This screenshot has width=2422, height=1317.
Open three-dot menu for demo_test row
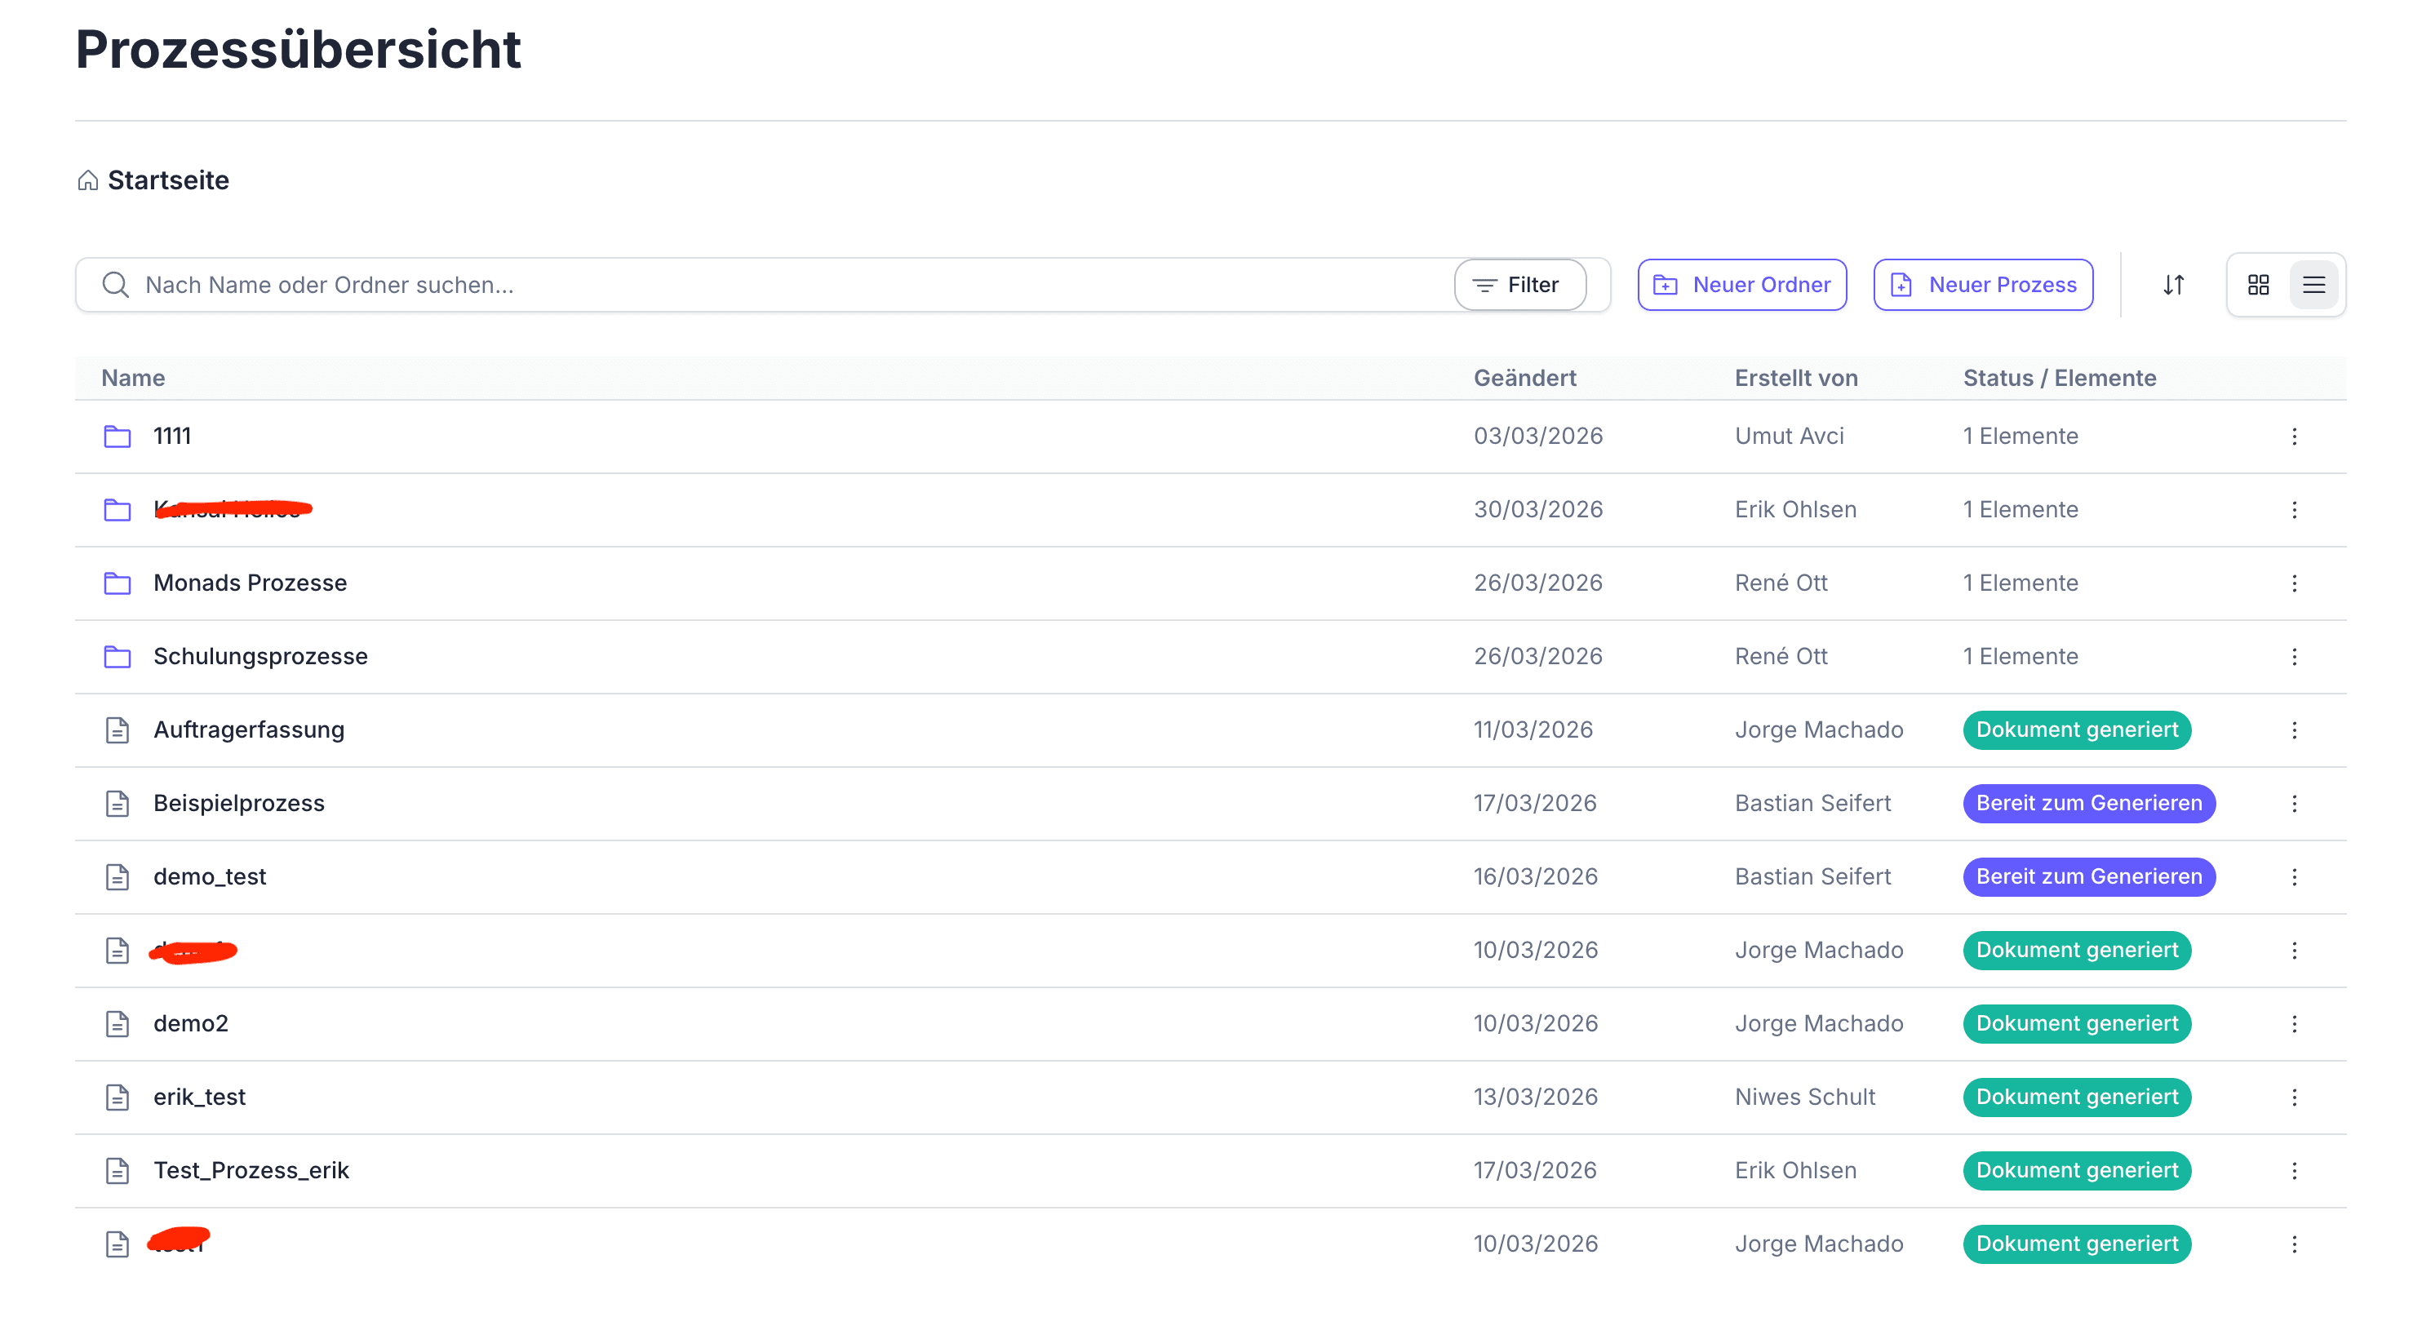point(2293,877)
